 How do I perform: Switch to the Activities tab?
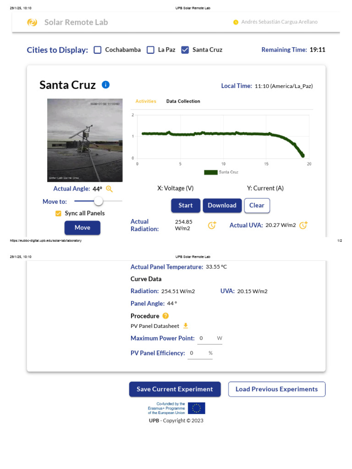point(146,101)
